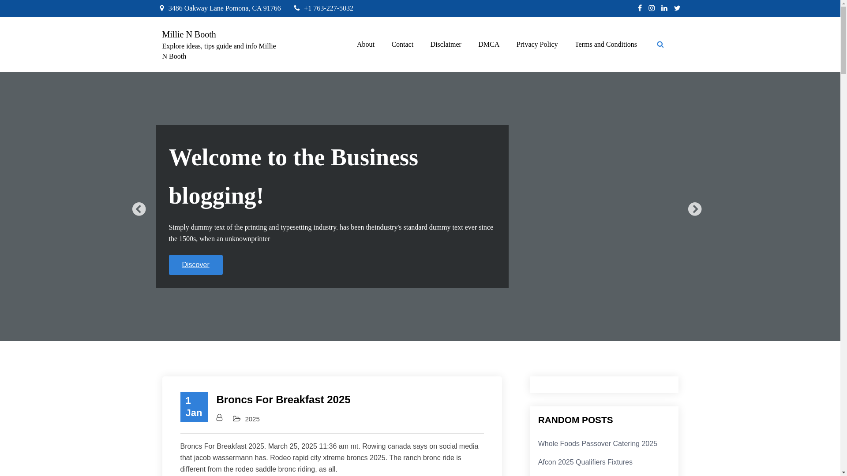The height and width of the screenshot is (476, 847).
Task: Open the About menu item
Action: pyautogui.click(x=366, y=45)
